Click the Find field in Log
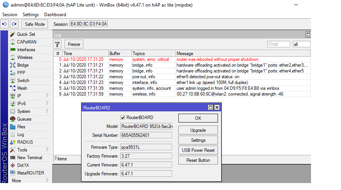The height and width of the screenshot is (190, 341). pos(279,44)
